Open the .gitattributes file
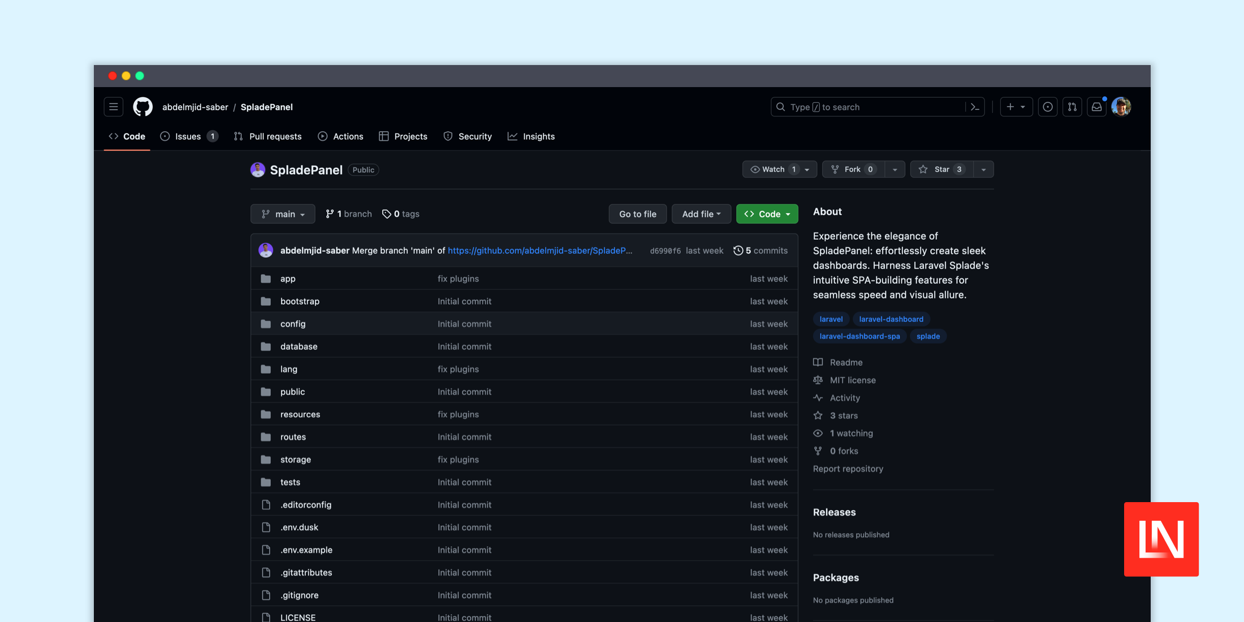This screenshot has height=622, width=1244. (x=306, y=573)
